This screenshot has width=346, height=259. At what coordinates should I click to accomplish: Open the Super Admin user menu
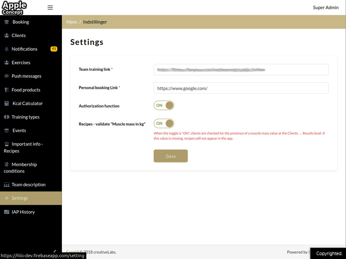325,8
